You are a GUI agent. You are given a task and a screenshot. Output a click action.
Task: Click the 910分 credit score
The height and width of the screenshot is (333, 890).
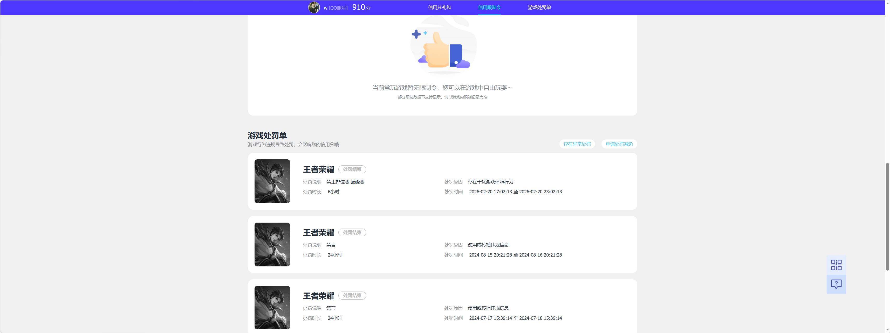361,7
